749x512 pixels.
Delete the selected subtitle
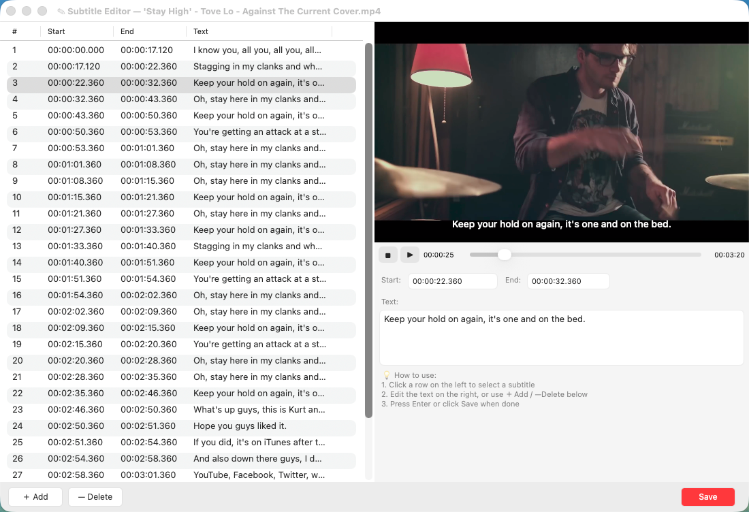pyautogui.click(x=95, y=497)
